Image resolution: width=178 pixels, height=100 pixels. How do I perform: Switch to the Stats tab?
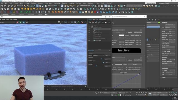pos(94,20)
